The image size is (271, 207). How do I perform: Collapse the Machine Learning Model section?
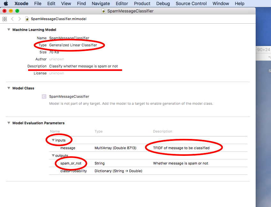9,29
